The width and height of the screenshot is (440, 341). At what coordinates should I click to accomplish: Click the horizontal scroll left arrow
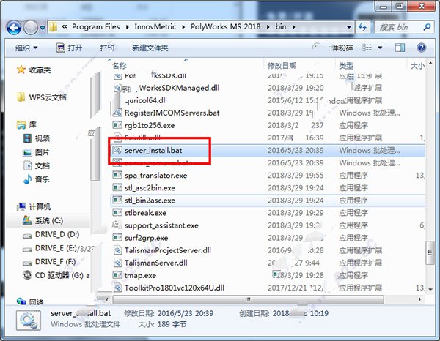point(106,299)
